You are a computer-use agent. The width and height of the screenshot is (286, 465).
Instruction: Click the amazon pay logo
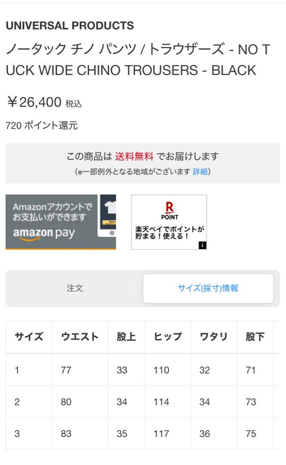44,234
